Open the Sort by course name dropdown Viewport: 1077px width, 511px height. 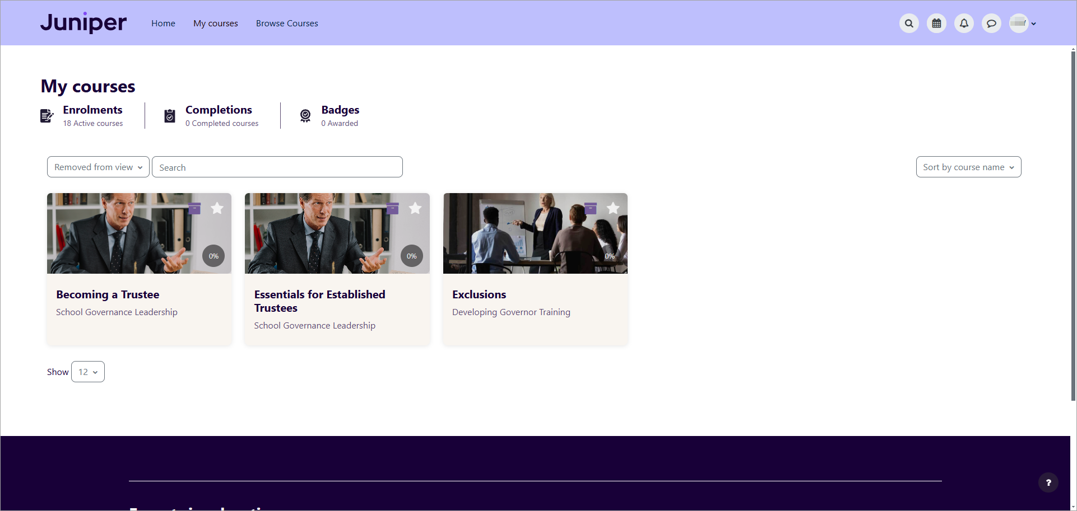(x=968, y=167)
